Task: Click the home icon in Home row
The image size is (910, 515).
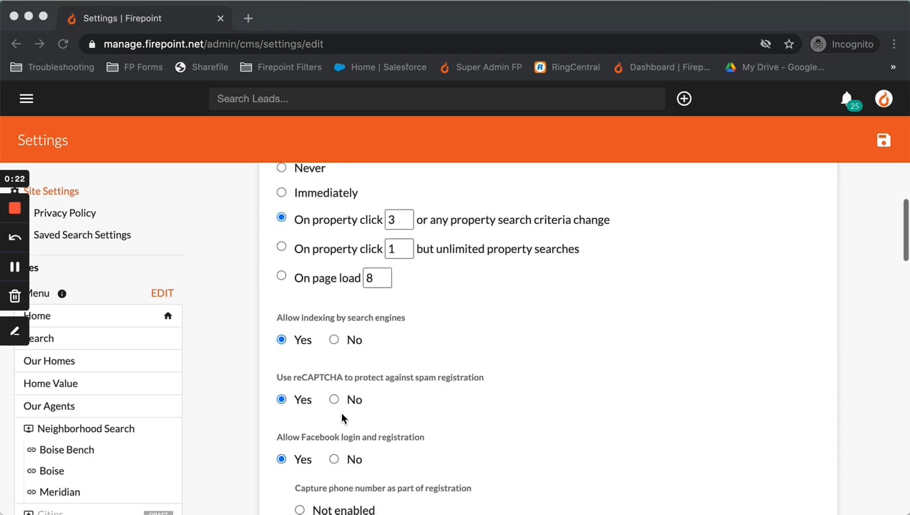Action: 168,315
